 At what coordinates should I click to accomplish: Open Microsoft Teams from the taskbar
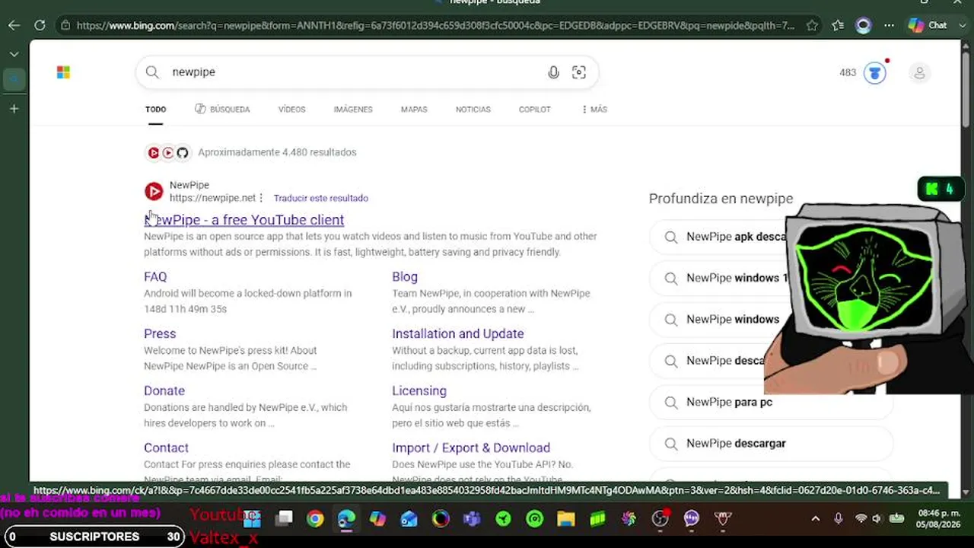click(472, 519)
